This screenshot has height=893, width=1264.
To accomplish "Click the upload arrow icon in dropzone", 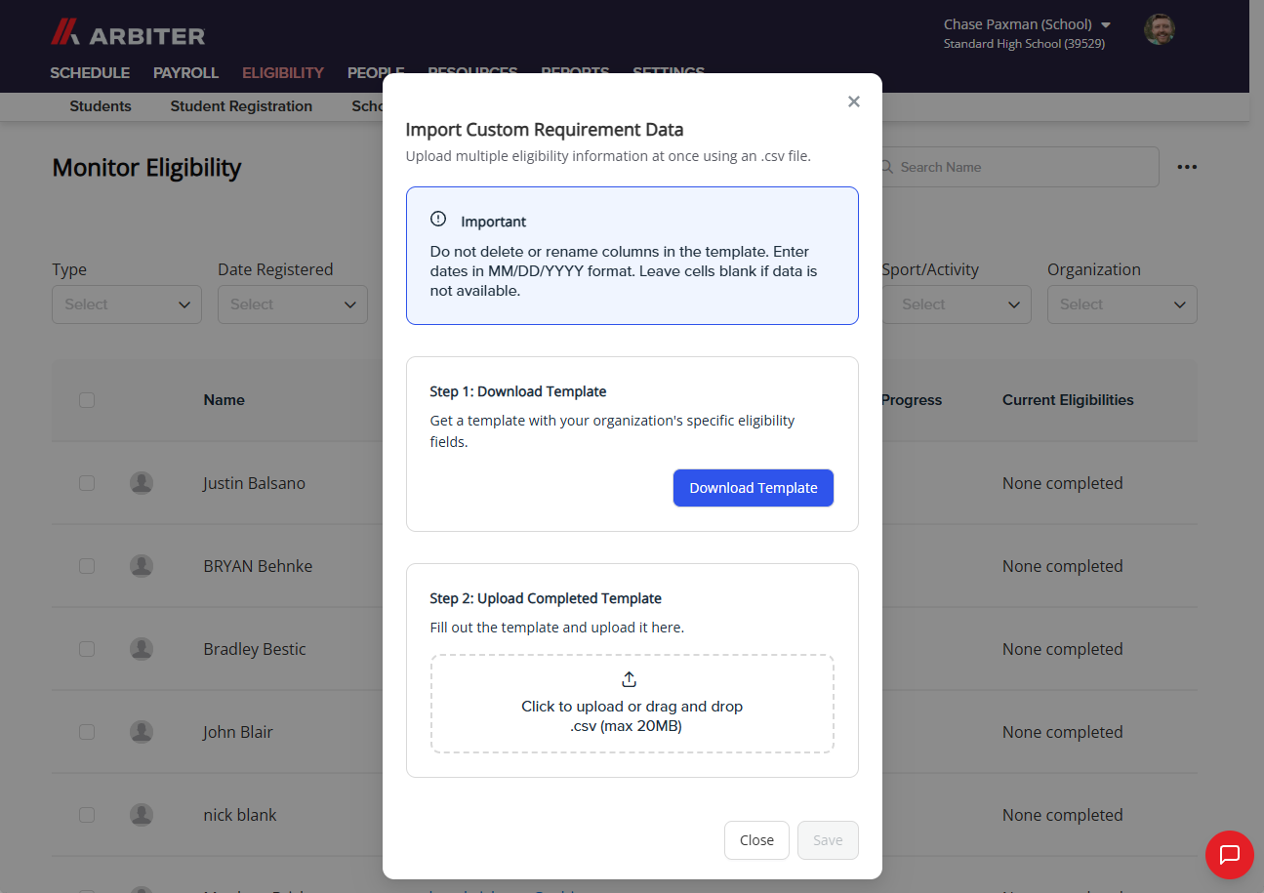I will point(630,679).
